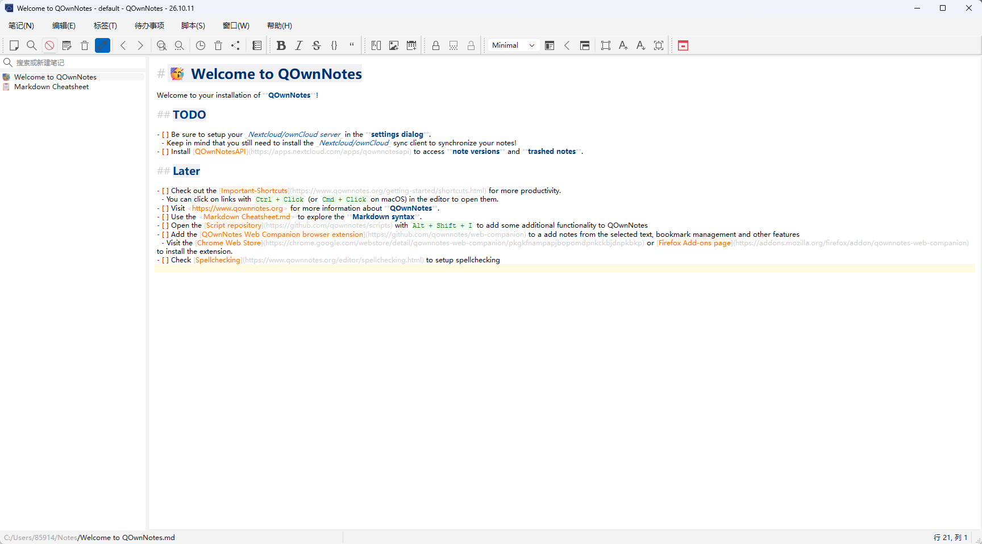Click the Markdown Cheatsheet.md link in the editor

247,217
